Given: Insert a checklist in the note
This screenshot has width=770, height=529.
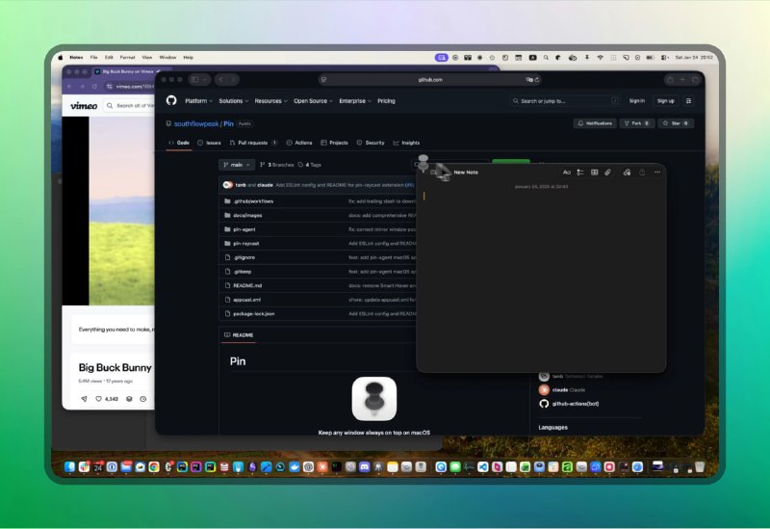Looking at the screenshot, I should (580, 172).
